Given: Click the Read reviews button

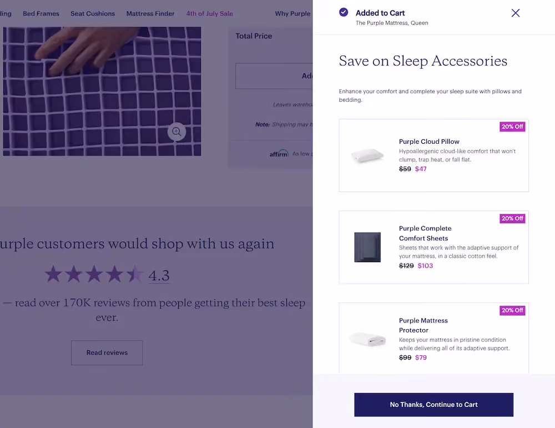Looking at the screenshot, I should tap(107, 353).
